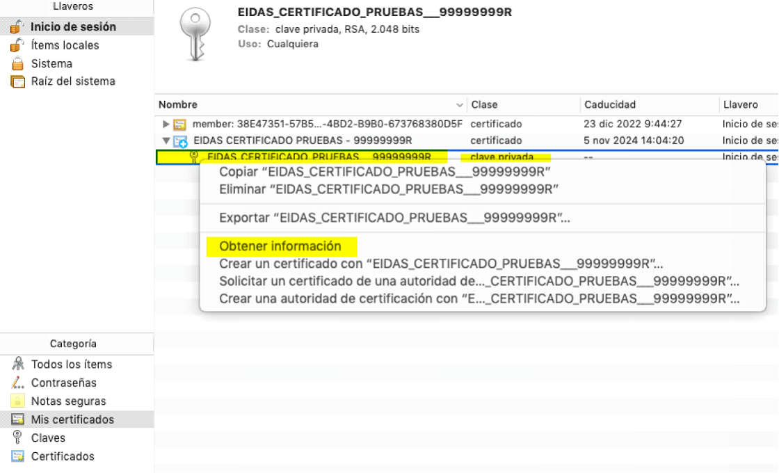Screen dimensions: 779x473
Task: Choose Copiar EIDAS_CERTIFICADO_PRUEBAS in context menu
Action: click(385, 172)
